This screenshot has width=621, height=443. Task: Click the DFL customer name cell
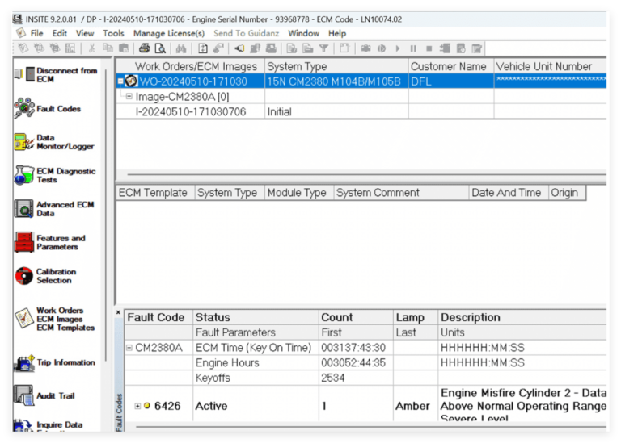click(451, 81)
